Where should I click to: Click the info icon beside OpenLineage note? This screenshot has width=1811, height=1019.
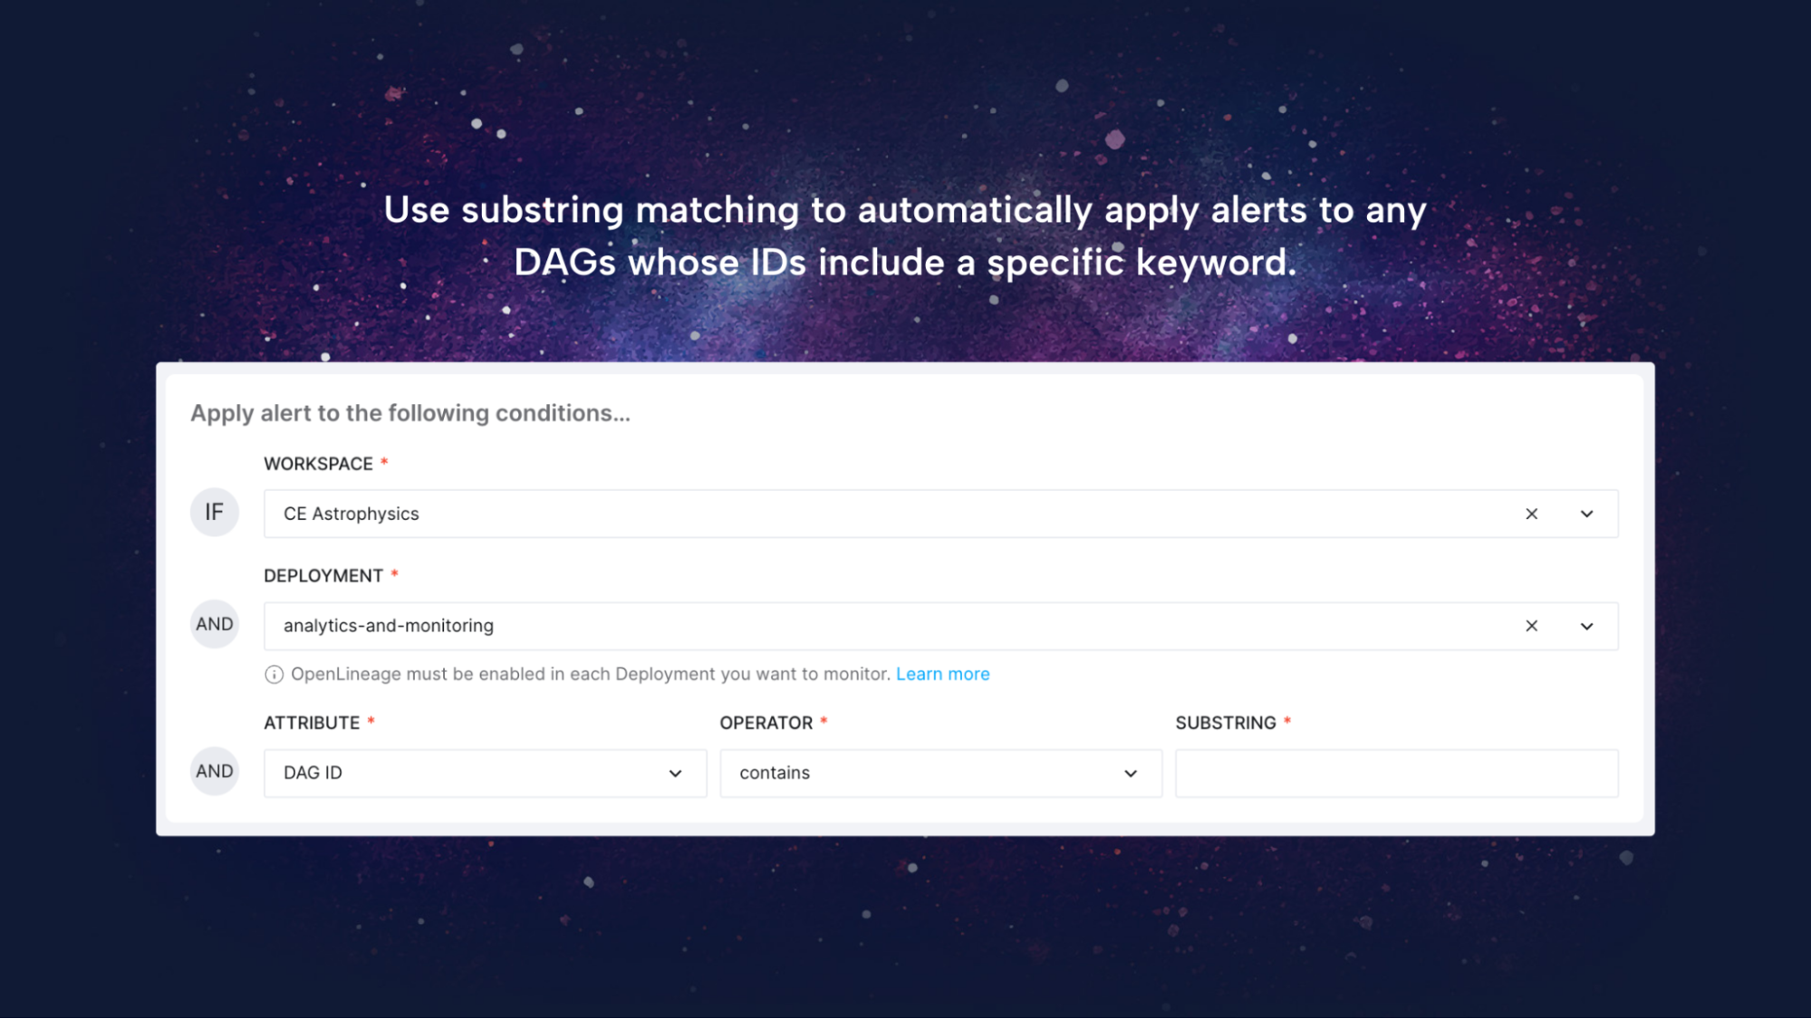point(274,675)
